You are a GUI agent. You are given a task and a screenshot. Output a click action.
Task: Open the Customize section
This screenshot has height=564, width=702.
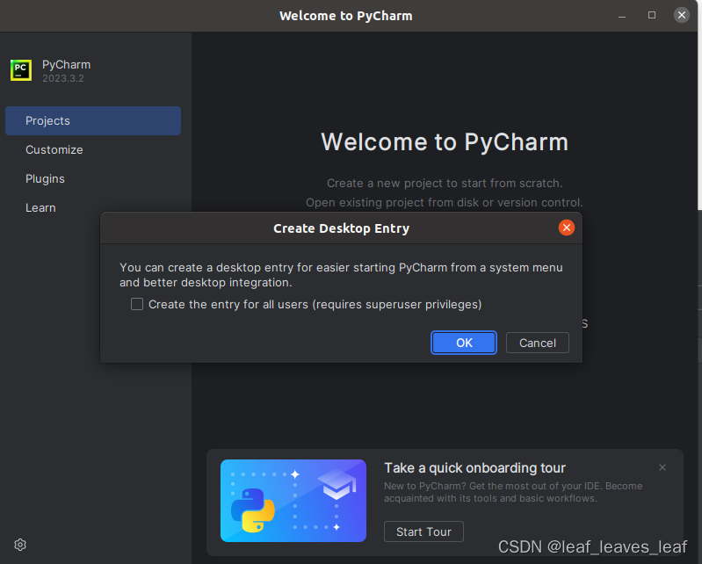click(x=93, y=150)
